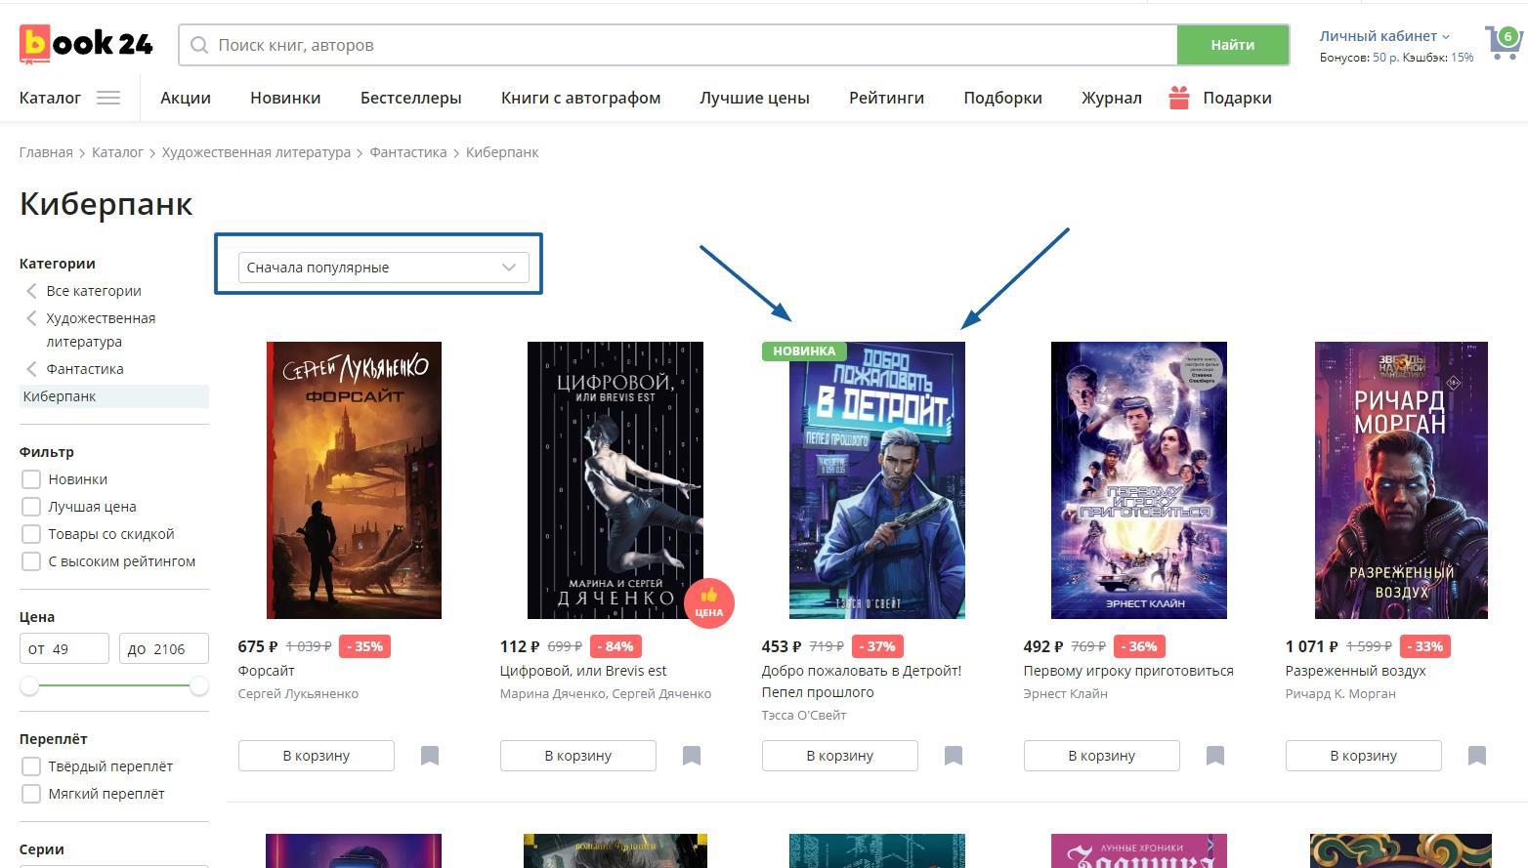Open Художественная литература breadcrumb link

click(x=256, y=152)
